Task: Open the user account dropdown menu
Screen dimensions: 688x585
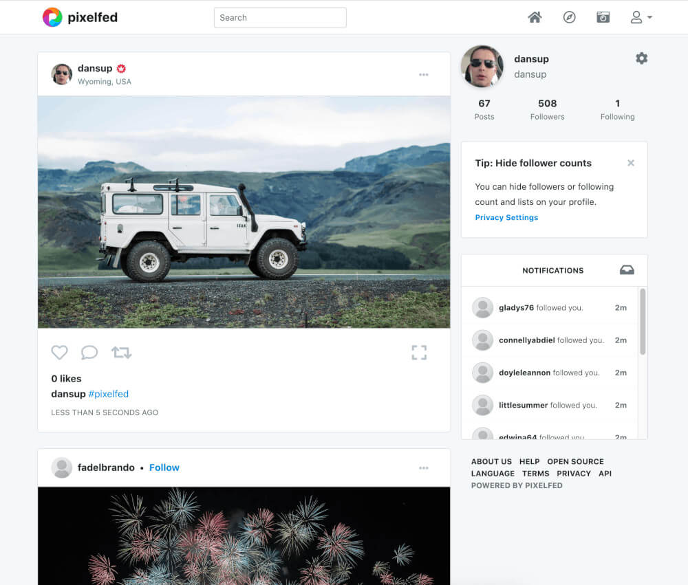Action: click(641, 17)
